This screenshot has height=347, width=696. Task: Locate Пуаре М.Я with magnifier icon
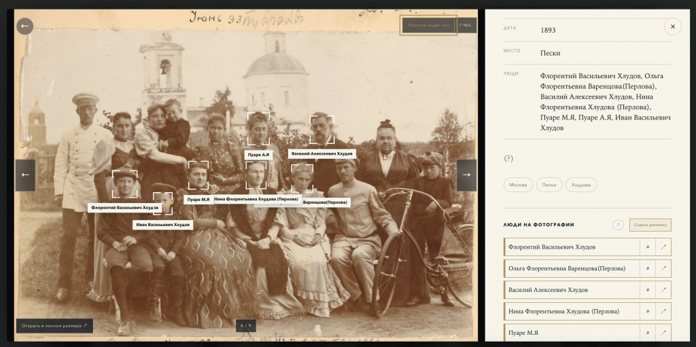tap(648, 333)
